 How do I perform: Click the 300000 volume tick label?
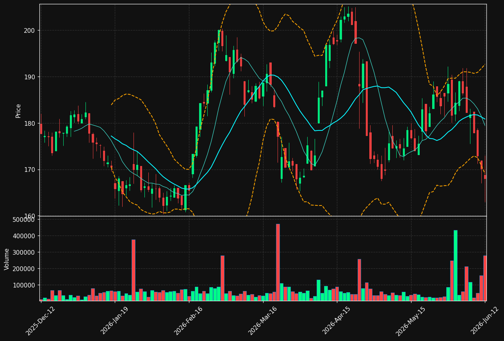(x=24, y=252)
